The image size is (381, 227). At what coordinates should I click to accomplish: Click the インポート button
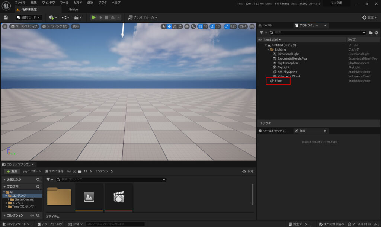[x=32, y=171]
